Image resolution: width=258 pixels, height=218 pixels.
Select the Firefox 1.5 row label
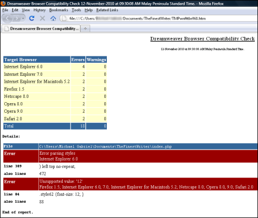[14, 89]
